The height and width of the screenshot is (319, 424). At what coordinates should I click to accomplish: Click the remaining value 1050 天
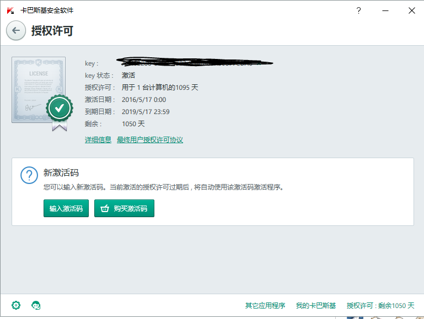point(133,124)
